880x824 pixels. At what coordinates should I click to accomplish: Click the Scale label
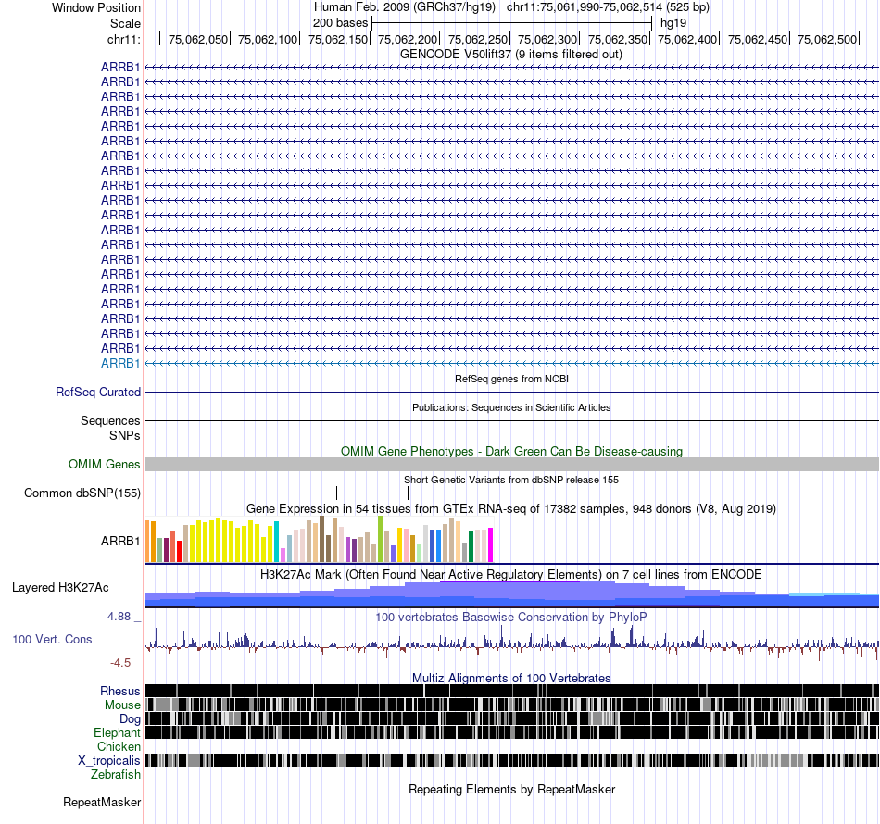pyautogui.click(x=125, y=23)
